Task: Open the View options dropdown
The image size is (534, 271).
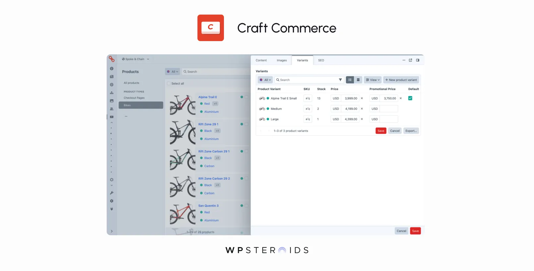Action: pos(373,80)
